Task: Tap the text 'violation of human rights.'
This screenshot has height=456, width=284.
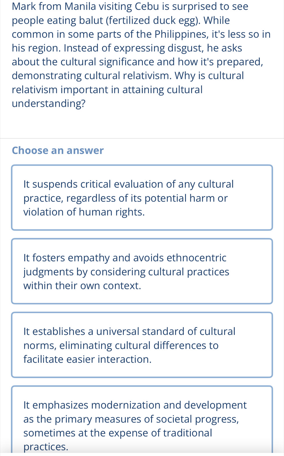Action: pyautogui.click(x=84, y=212)
